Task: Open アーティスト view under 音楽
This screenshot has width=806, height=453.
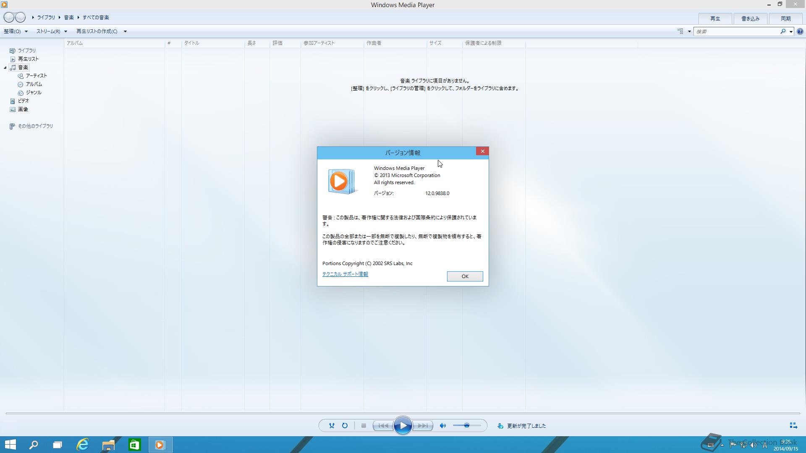Action: click(x=36, y=75)
